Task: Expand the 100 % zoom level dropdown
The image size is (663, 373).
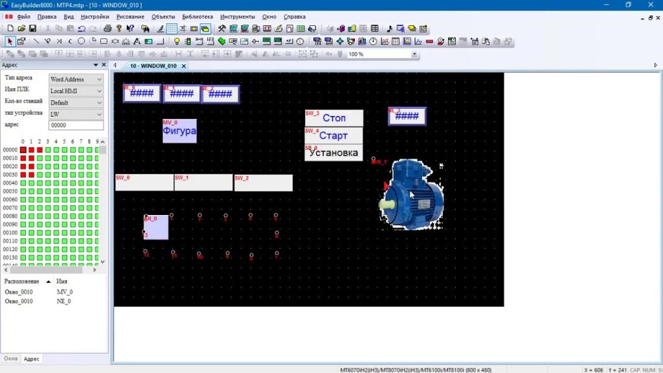Action: click(382, 54)
